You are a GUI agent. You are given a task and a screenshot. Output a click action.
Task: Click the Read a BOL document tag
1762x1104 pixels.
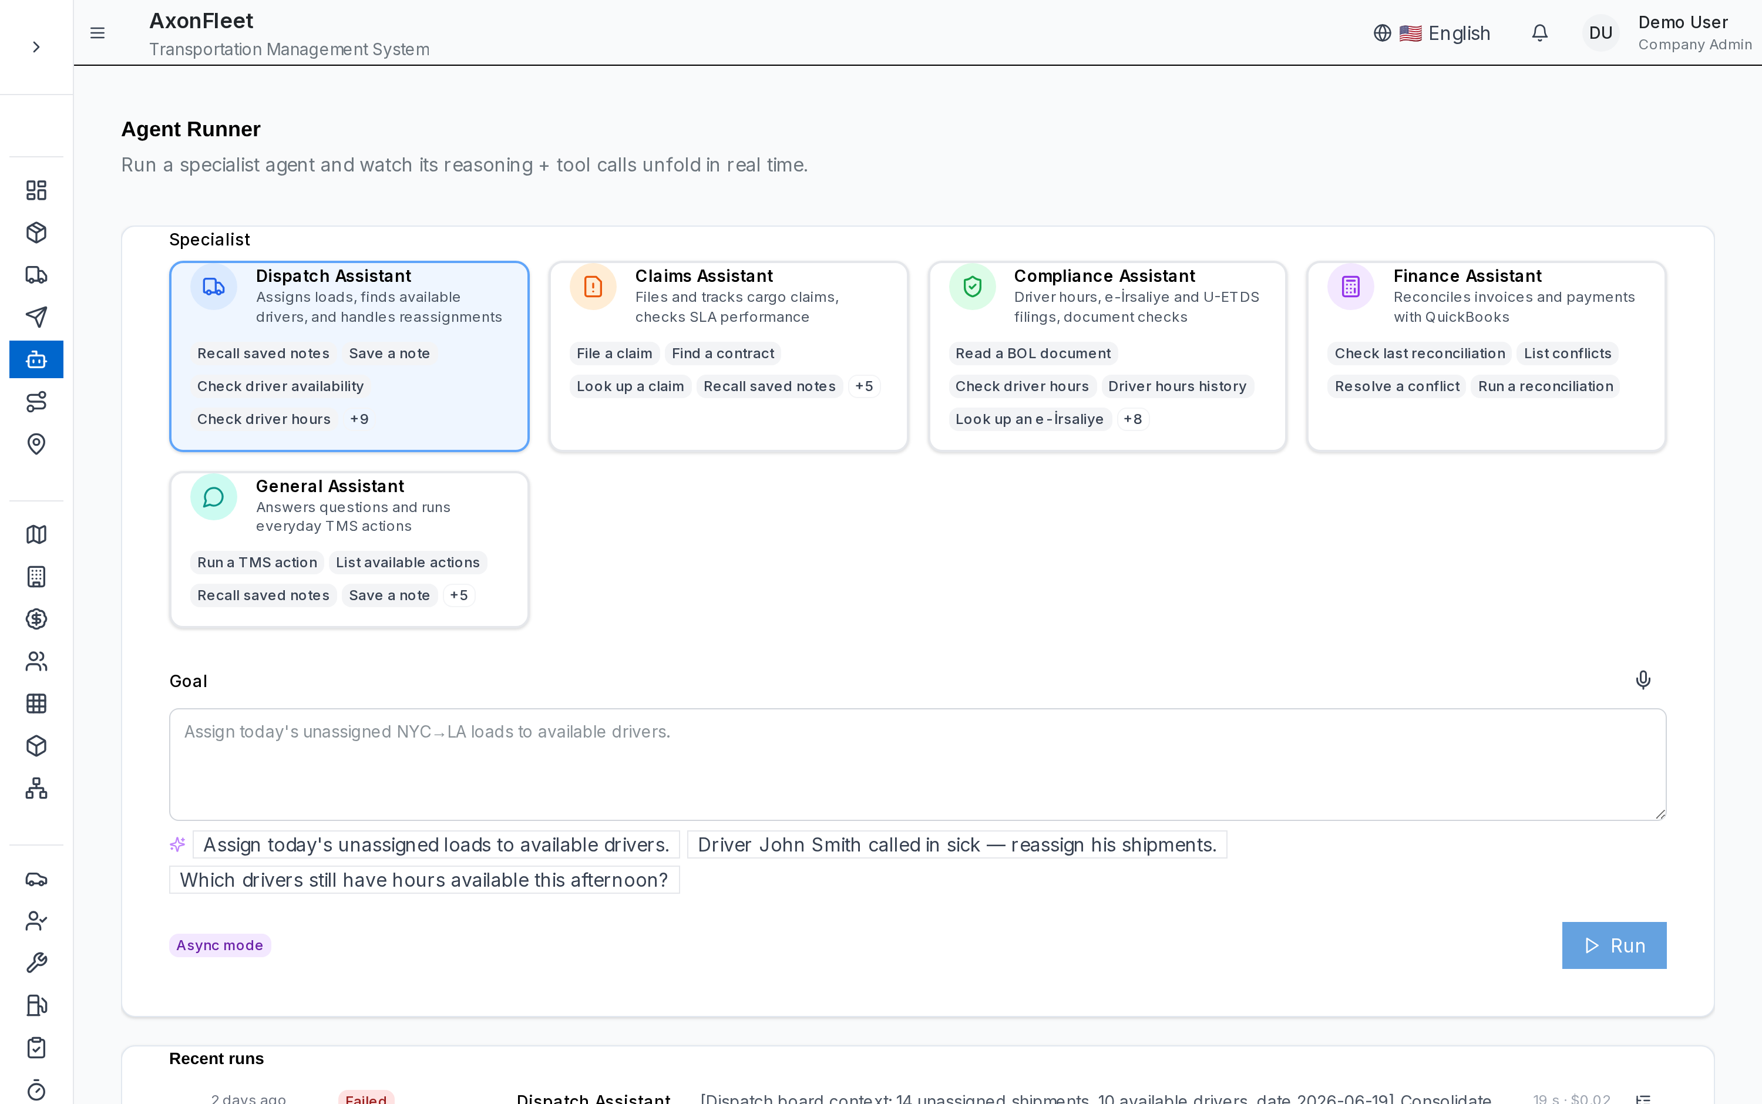tap(1033, 354)
